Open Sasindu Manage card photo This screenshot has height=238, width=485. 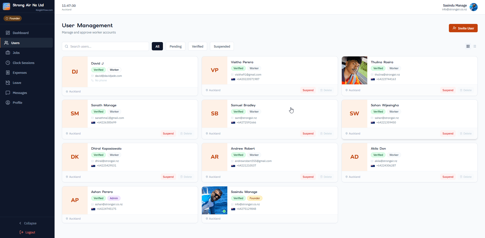[x=214, y=200]
